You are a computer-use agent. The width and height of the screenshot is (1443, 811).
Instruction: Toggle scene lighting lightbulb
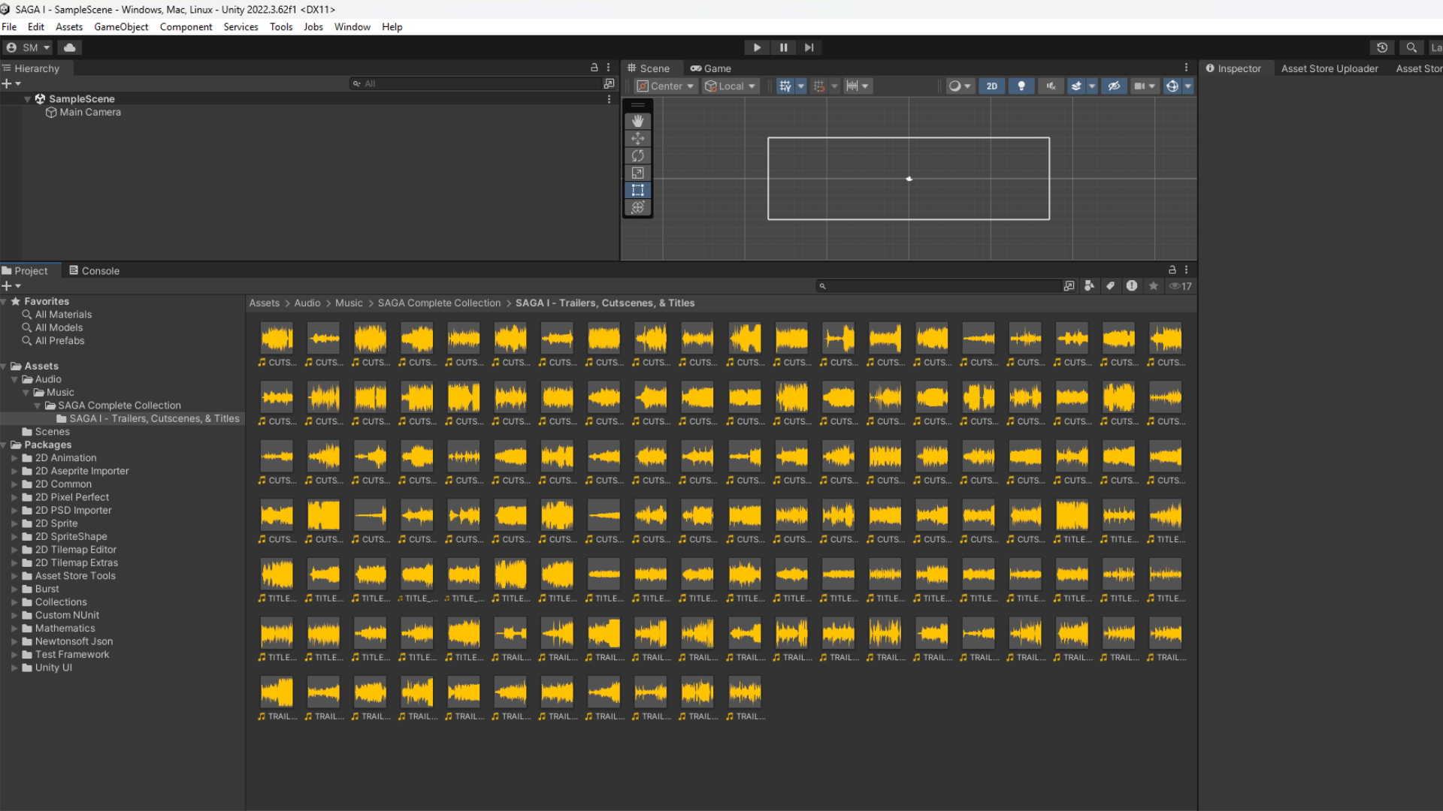coord(1021,86)
